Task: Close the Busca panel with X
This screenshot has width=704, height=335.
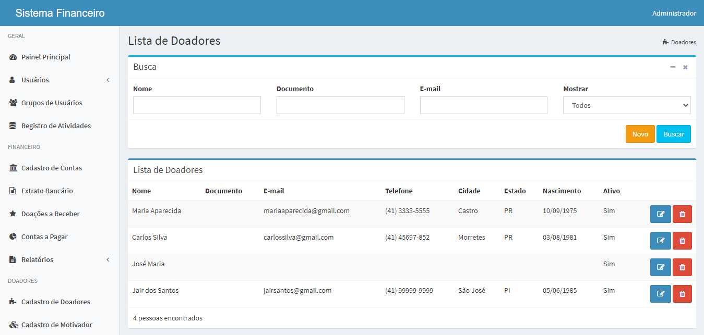Action: (x=685, y=67)
